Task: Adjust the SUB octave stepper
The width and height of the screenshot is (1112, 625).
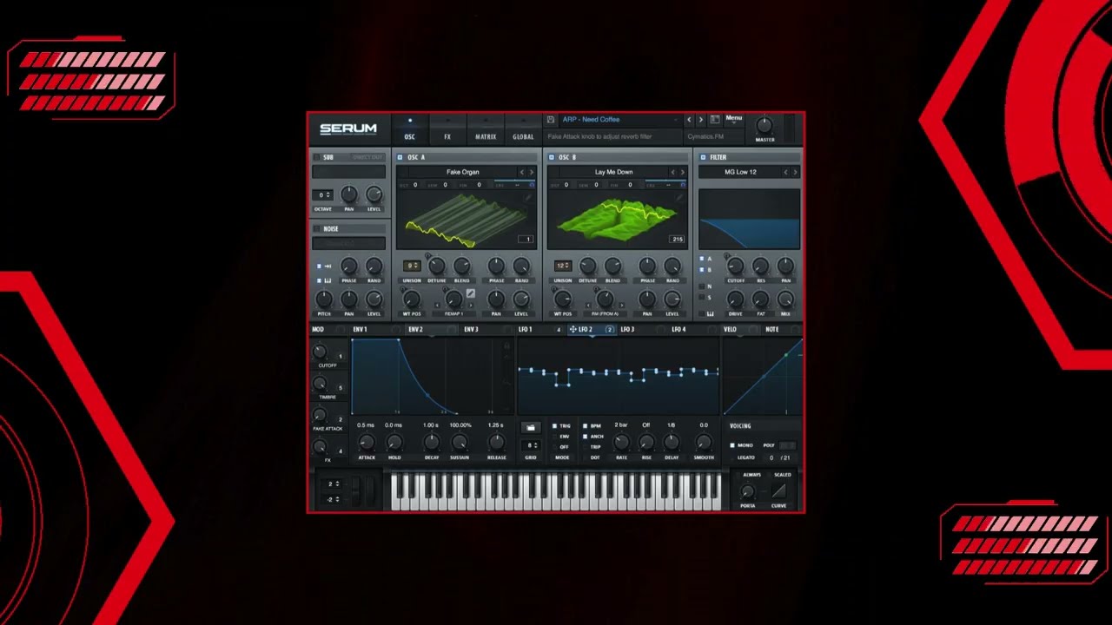Action: tap(323, 195)
